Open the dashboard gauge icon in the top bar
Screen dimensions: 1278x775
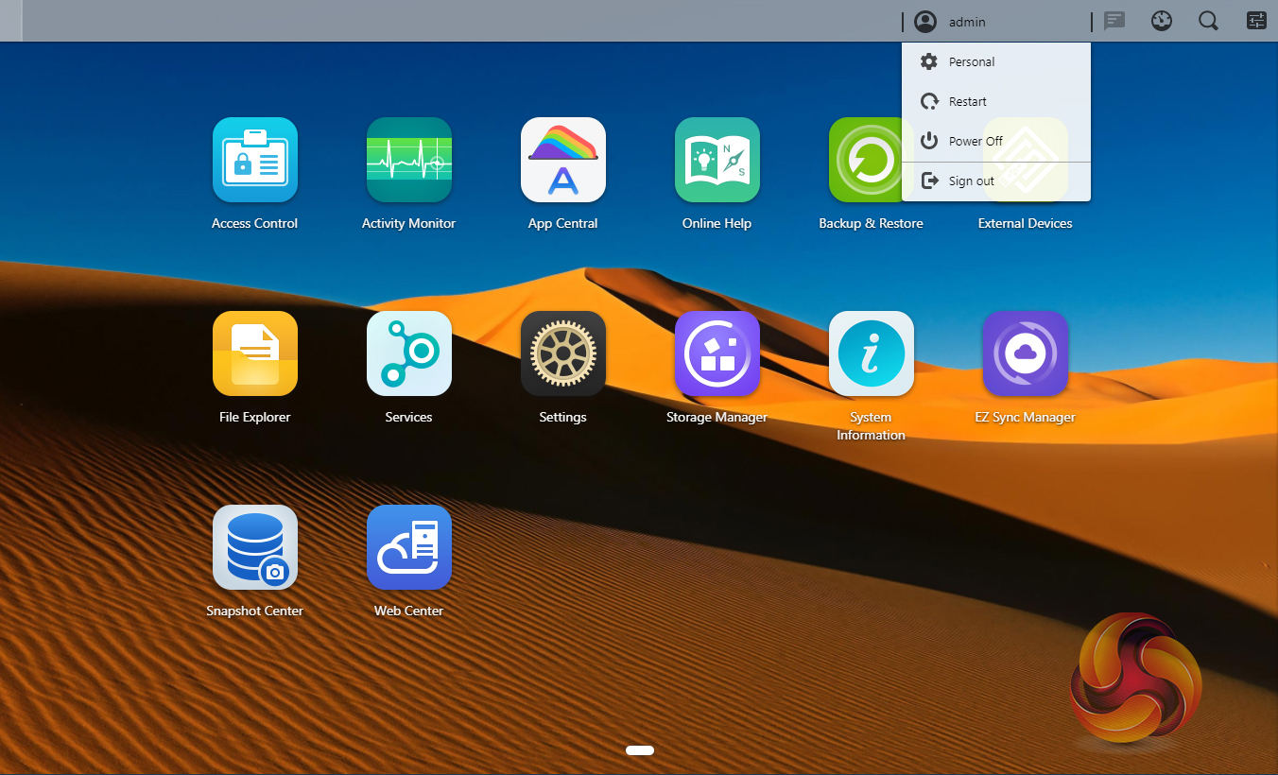point(1162,21)
